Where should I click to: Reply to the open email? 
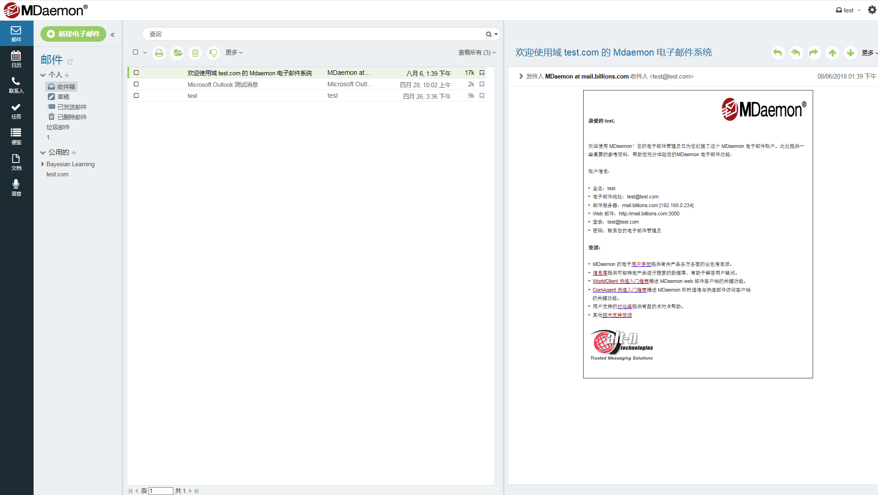(777, 53)
